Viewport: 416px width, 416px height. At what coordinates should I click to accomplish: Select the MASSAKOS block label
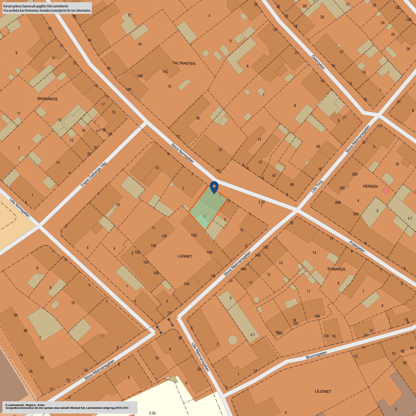pyautogui.click(x=47, y=99)
